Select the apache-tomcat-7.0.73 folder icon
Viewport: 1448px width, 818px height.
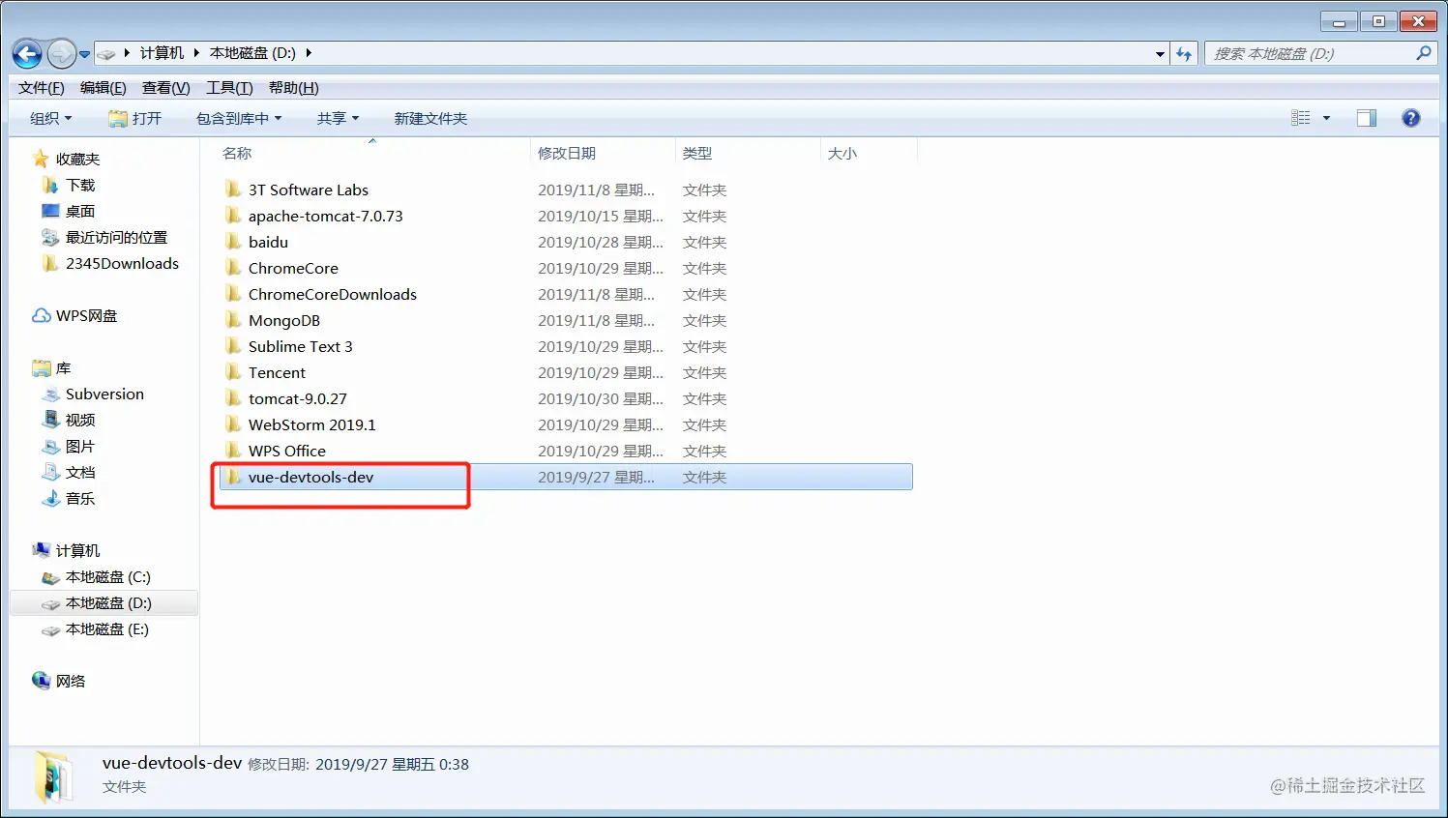pyautogui.click(x=233, y=215)
